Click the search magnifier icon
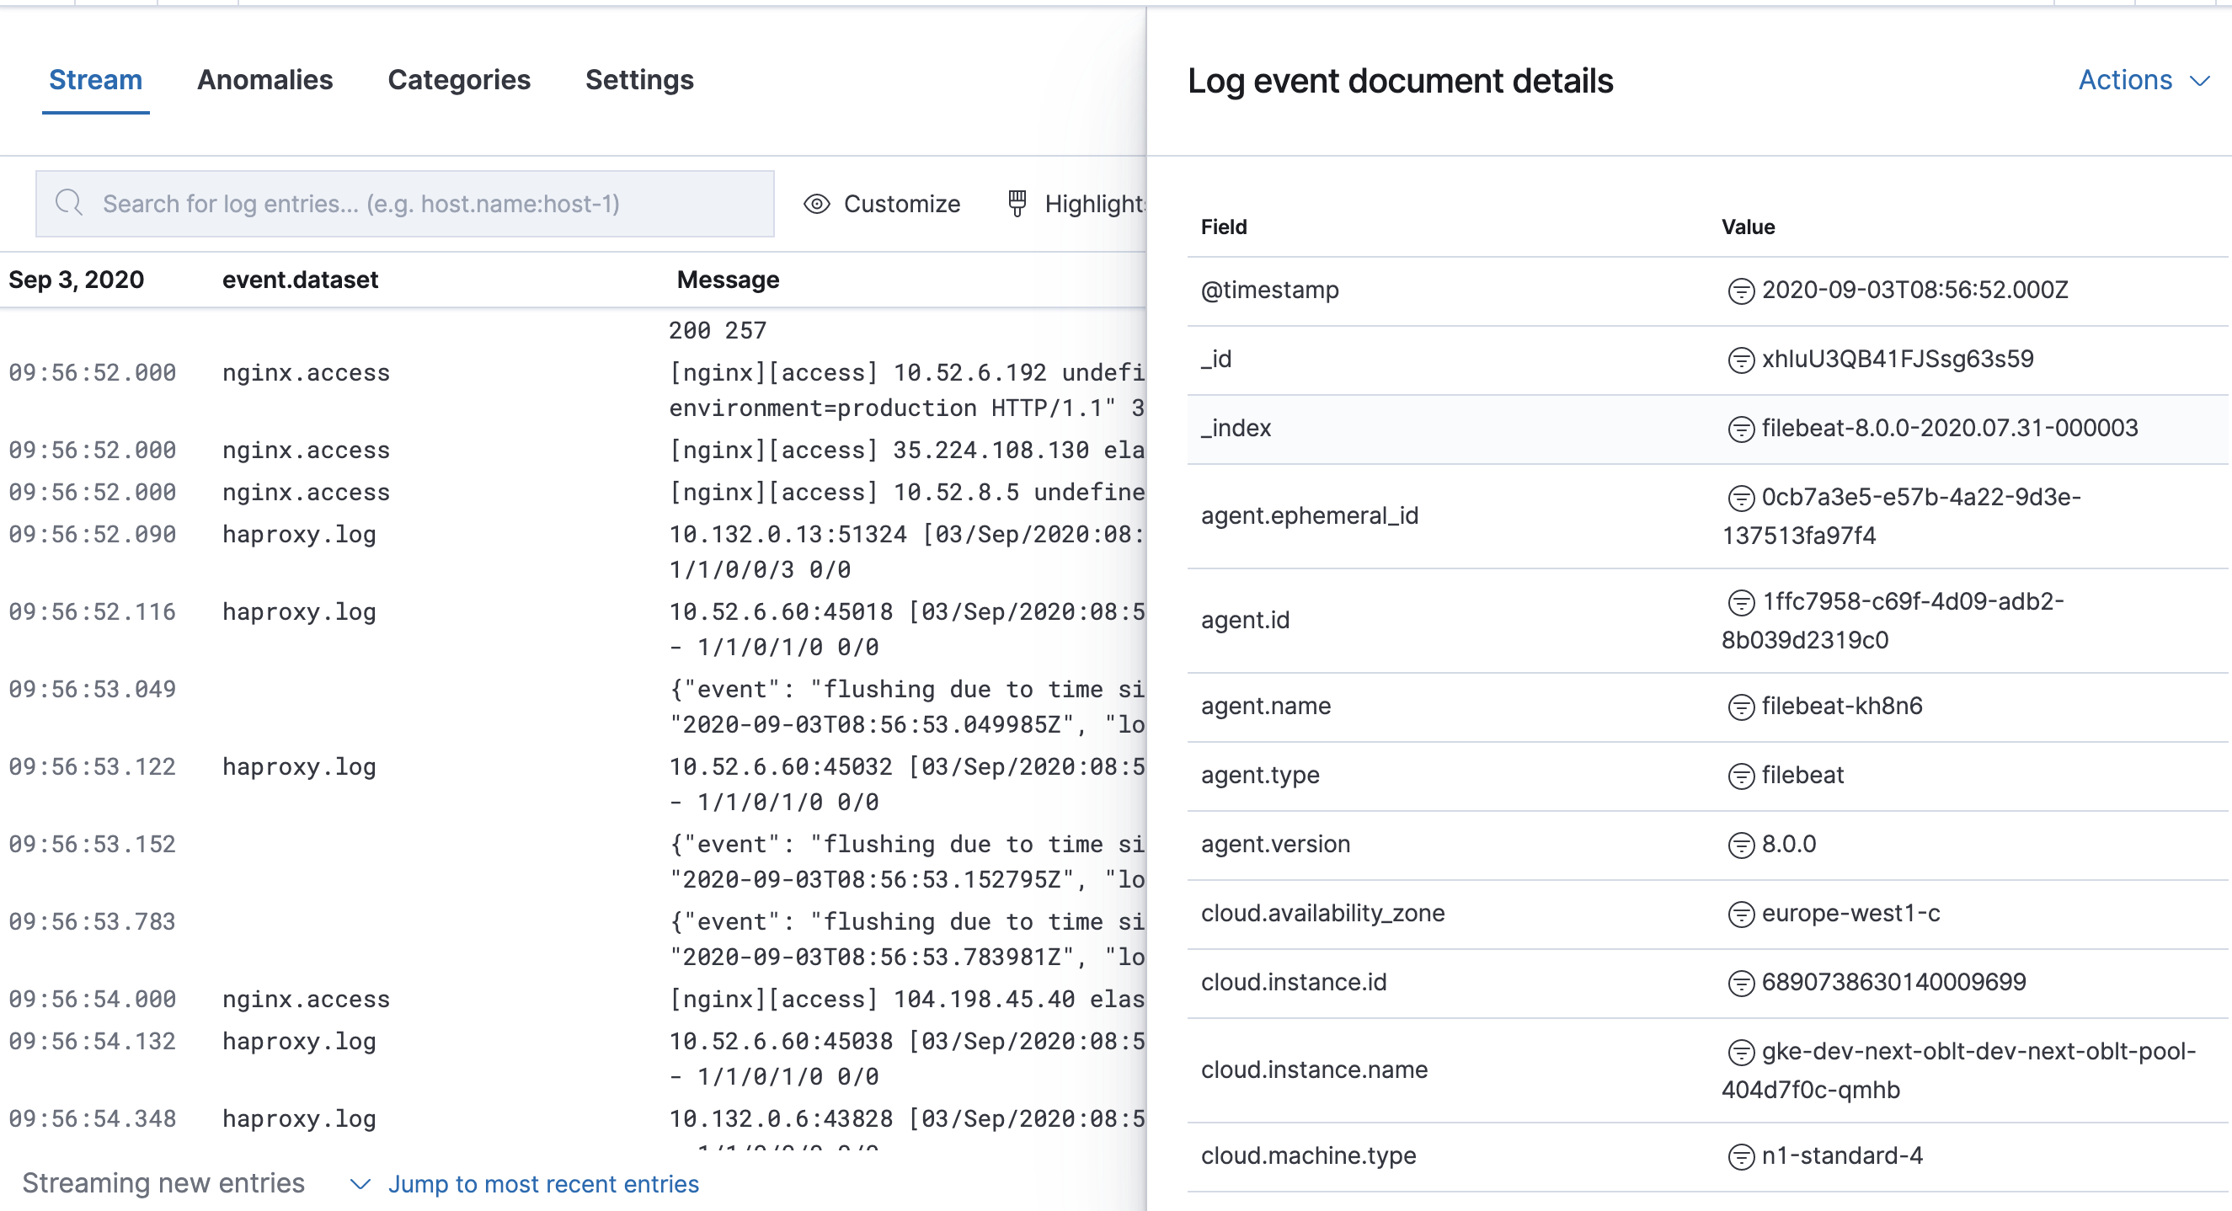 pyautogui.click(x=68, y=204)
